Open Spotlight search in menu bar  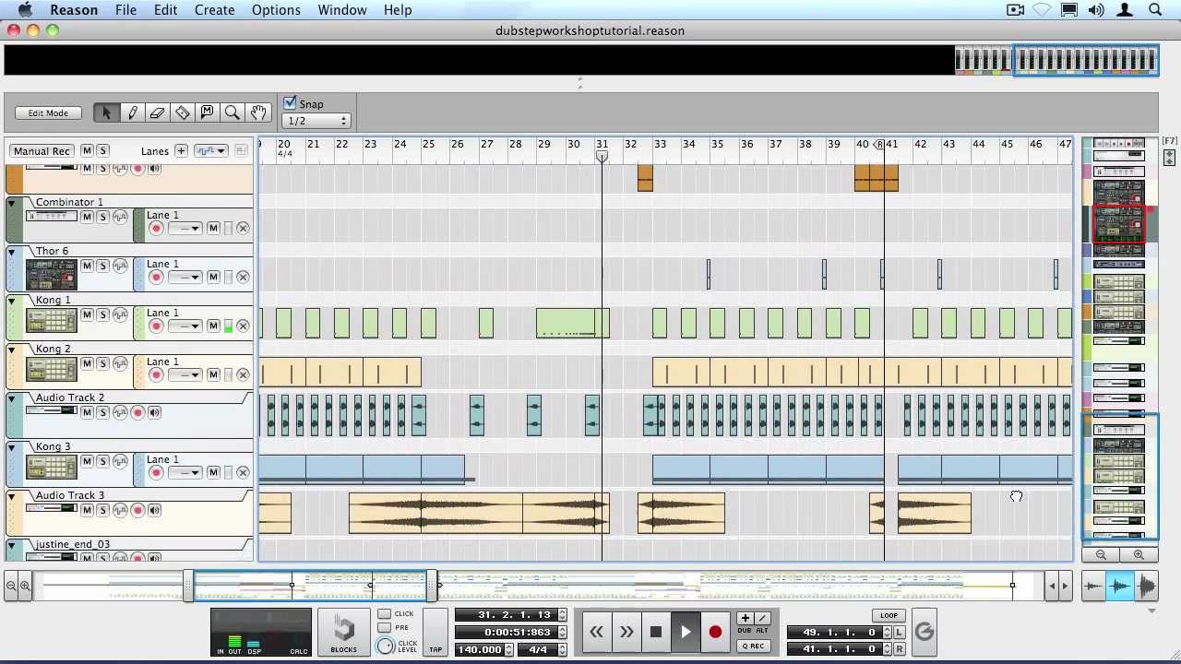coord(1155,10)
